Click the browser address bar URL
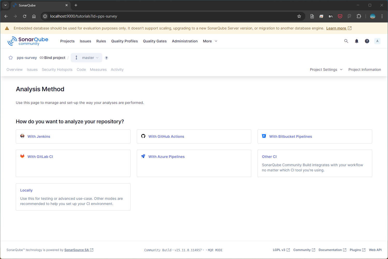This screenshot has width=388, height=259. [x=155, y=16]
